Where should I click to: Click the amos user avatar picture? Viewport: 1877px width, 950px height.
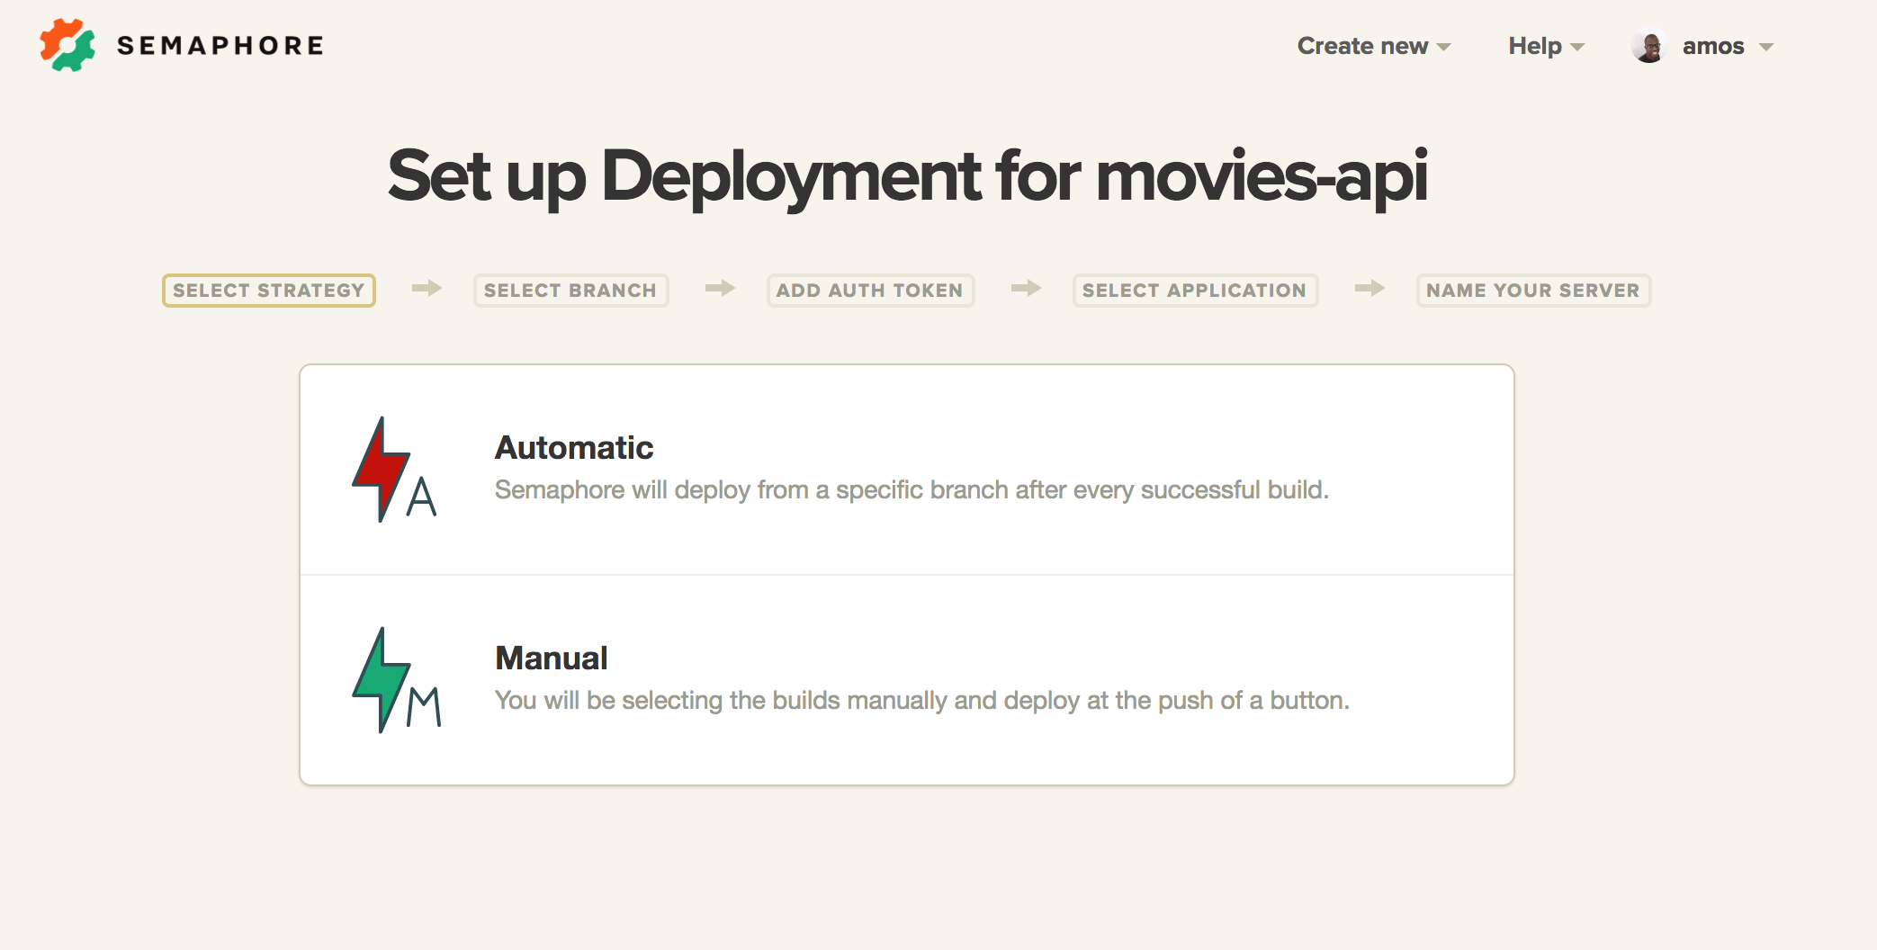coord(1649,46)
